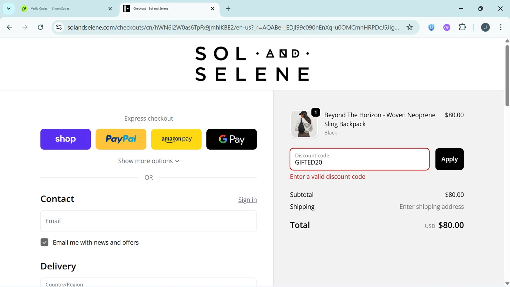Click the solandselene.com URL in address bar
510x287 pixels.
[233, 27]
